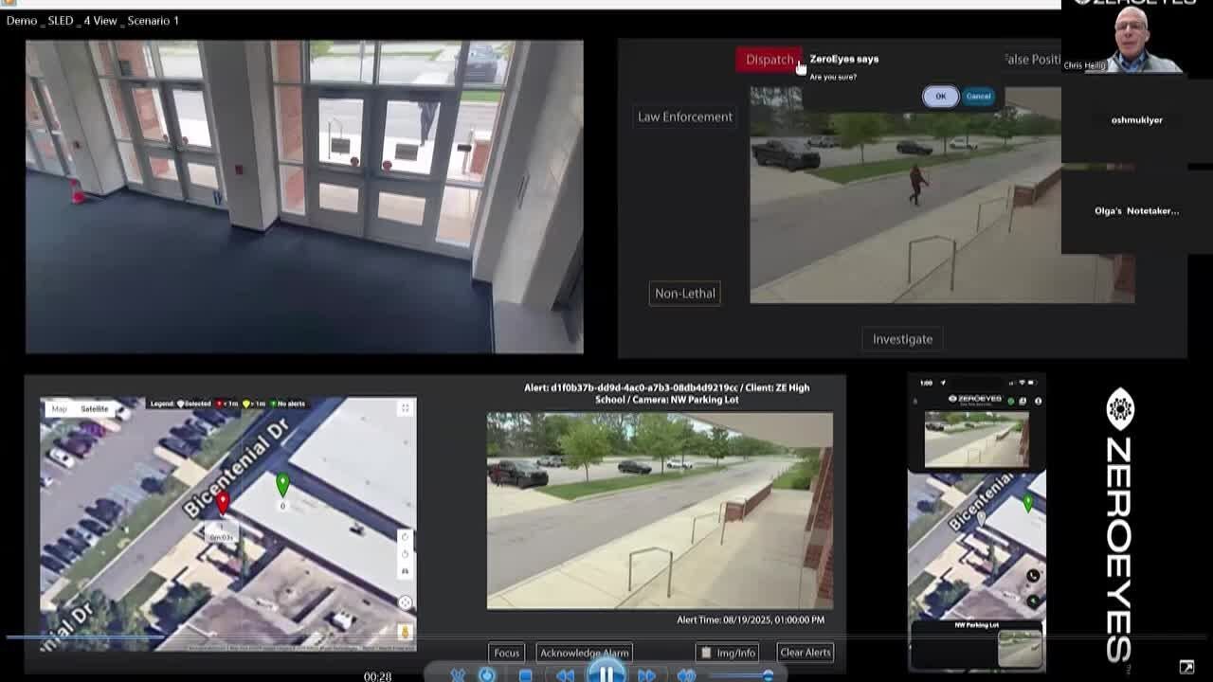The image size is (1213, 682).
Task: Confirm the dialog with OK
Action: coord(940,96)
